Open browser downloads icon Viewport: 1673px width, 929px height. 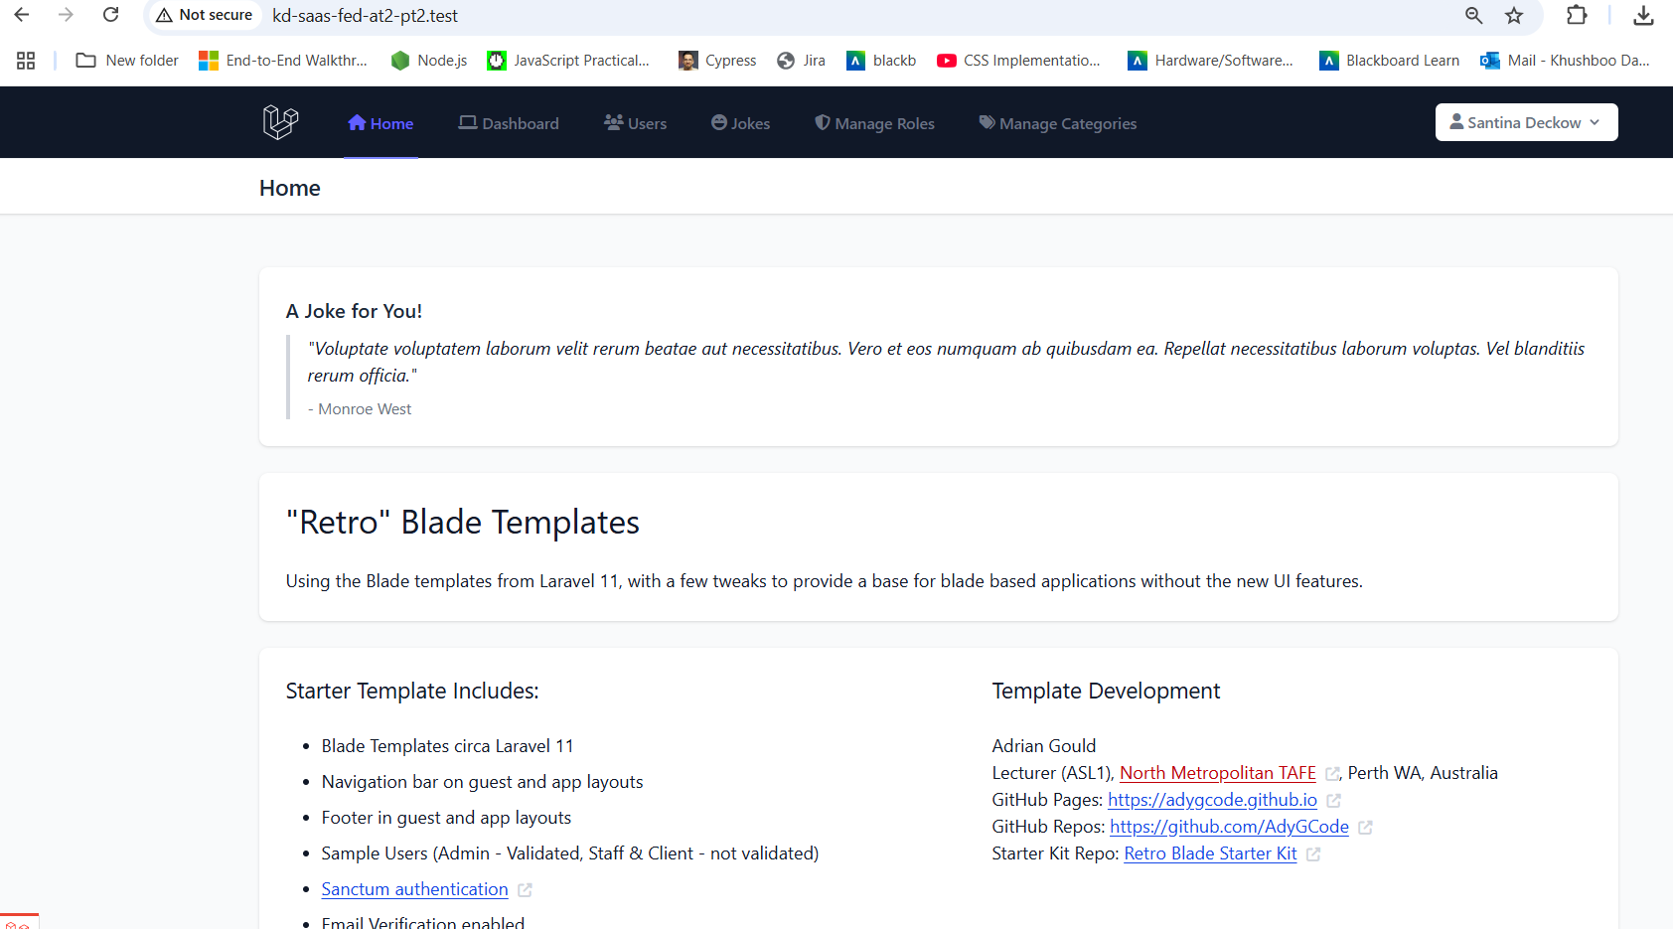[1643, 15]
